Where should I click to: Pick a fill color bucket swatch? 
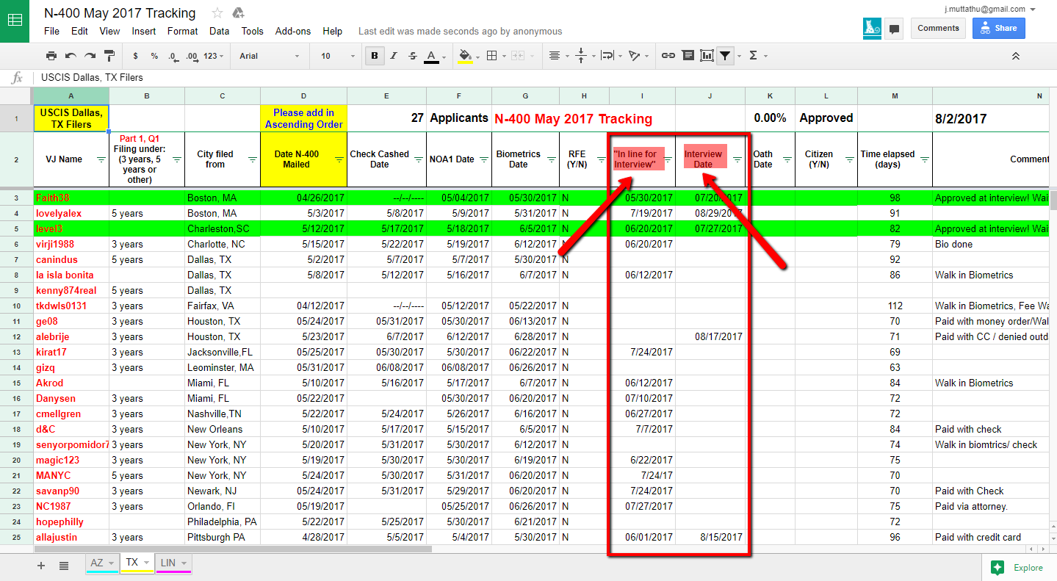click(467, 56)
